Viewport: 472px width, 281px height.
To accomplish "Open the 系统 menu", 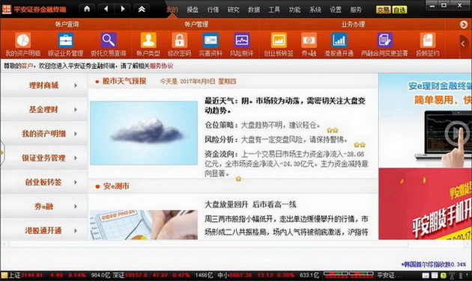I will (315, 10).
